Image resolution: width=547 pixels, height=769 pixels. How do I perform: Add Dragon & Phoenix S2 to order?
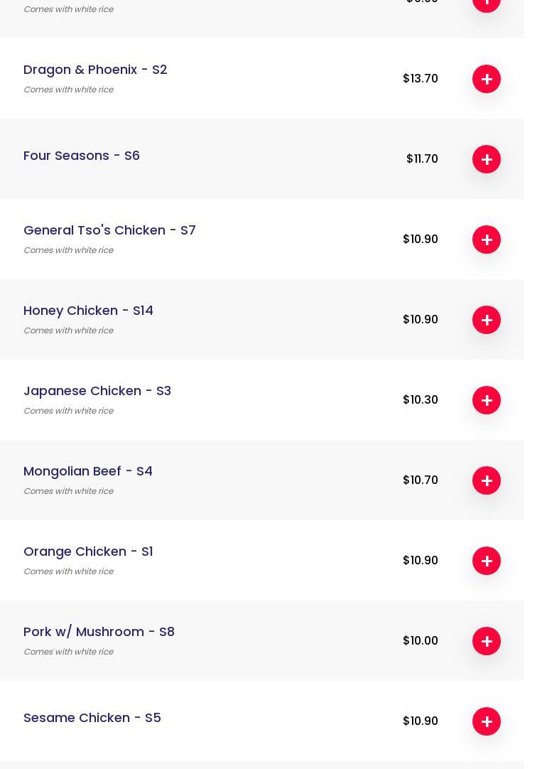[x=487, y=79]
